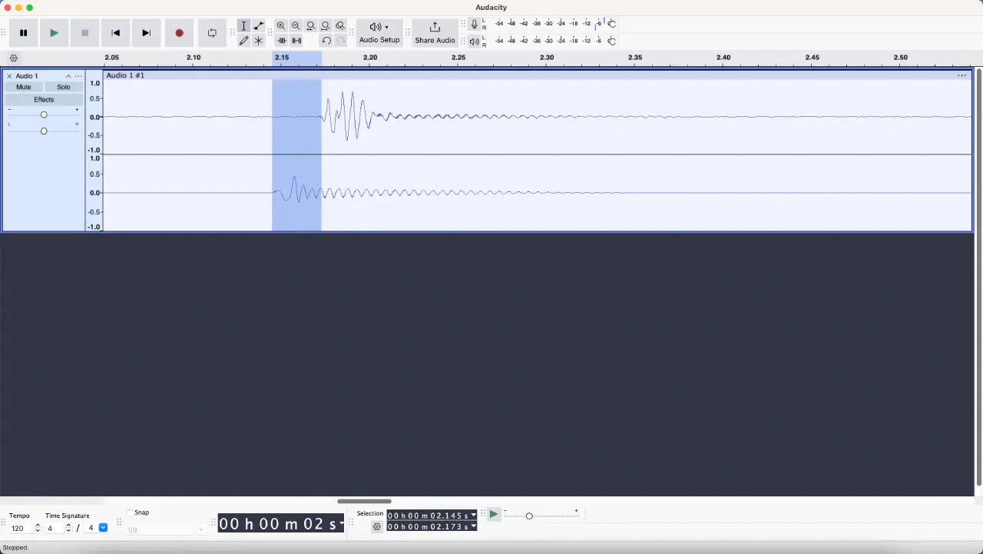Click the track gain slider knob

point(44,114)
